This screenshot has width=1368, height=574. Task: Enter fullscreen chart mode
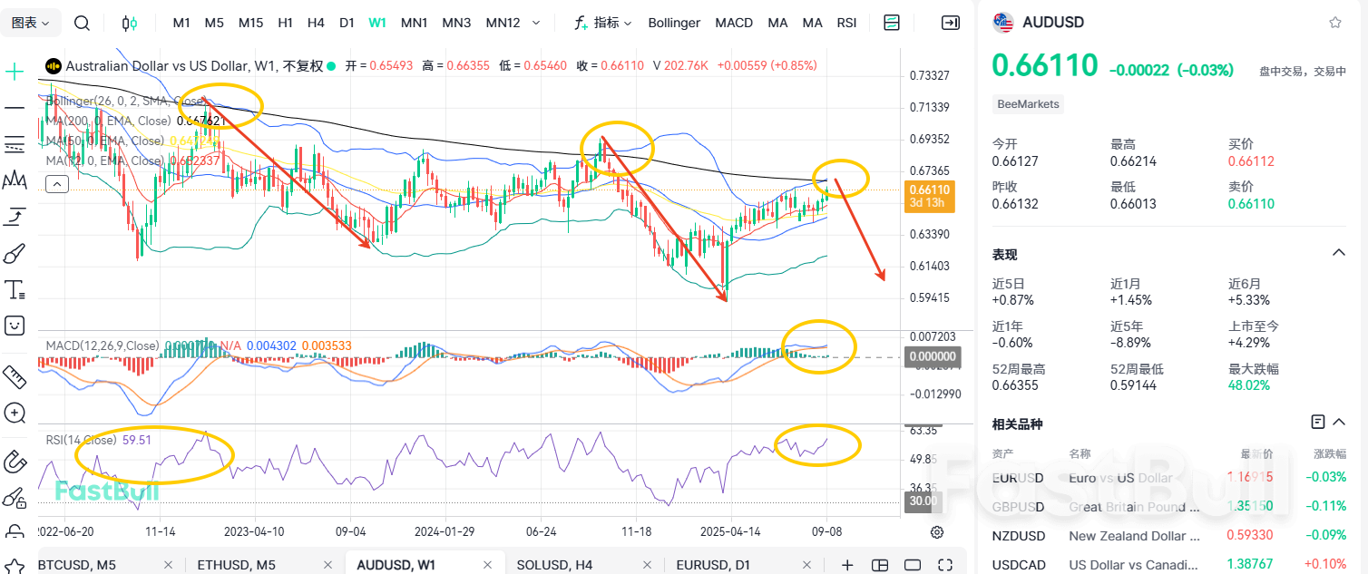(945, 565)
